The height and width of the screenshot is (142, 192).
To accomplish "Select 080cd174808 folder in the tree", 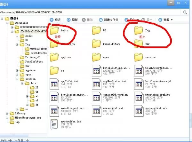I will point(36,49).
